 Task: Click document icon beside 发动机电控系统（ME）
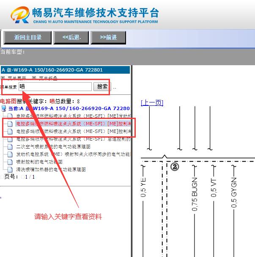coord(10,155)
